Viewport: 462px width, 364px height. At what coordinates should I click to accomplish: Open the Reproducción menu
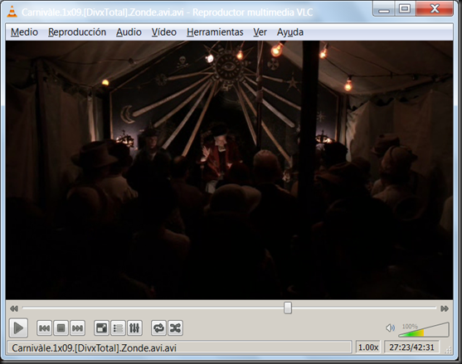[x=77, y=32]
